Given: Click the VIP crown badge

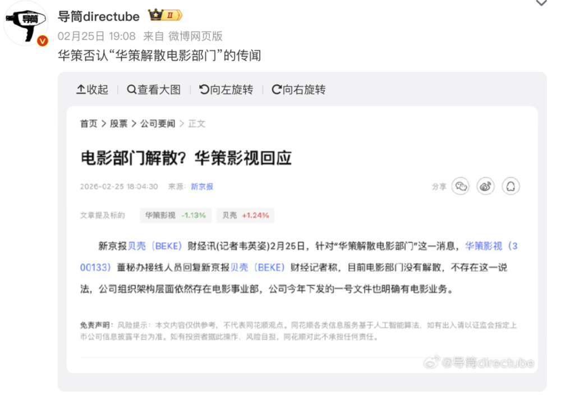Looking at the screenshot, I should [x=165, y=15].
